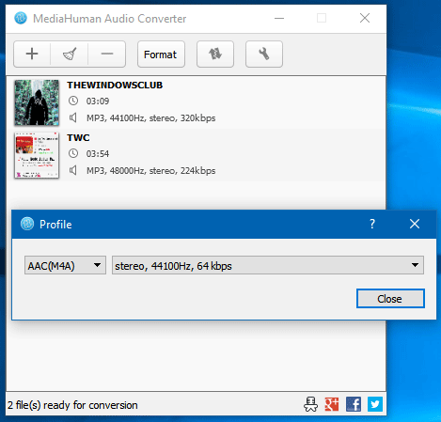Click the clock icon beside 03:54
Viewport: 441px width, 422px height.
point(73,153)
